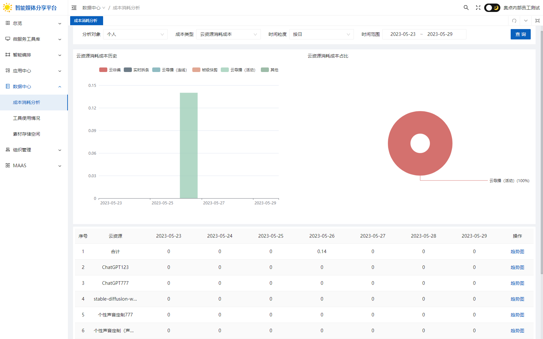Open the tab options chevron dropdown
543x339 pixels.
pos(526,21)
